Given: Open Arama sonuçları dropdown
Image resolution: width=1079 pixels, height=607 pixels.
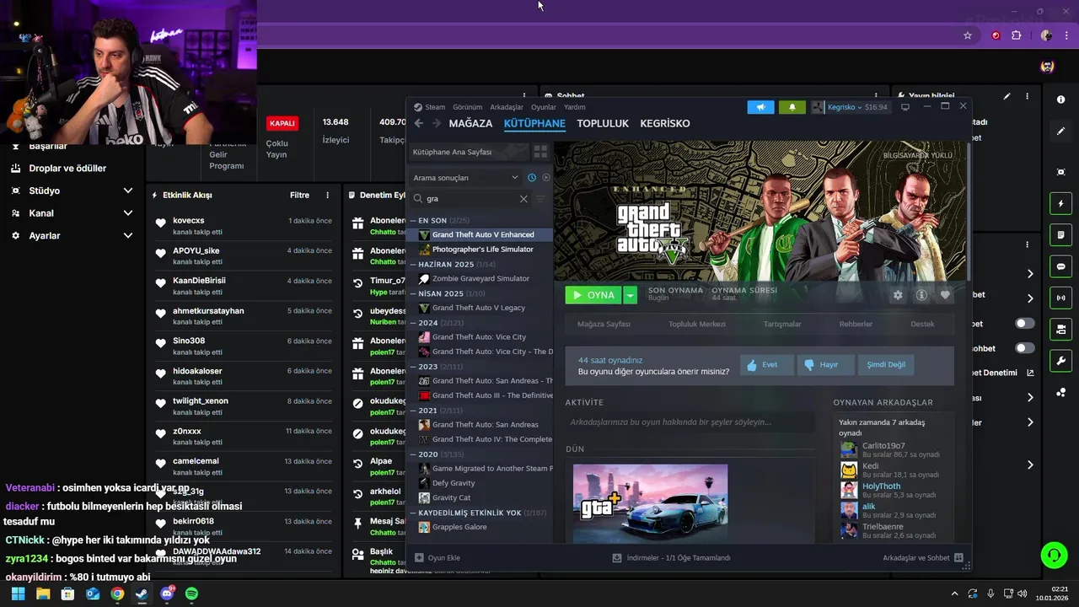Looking at the screenshot, I should point(465,178).
